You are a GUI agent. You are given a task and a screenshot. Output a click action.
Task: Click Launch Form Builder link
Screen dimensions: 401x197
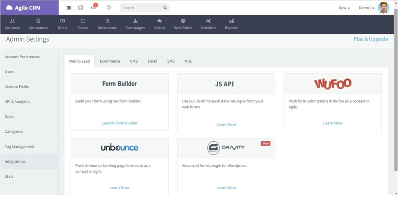pos(120,123)
